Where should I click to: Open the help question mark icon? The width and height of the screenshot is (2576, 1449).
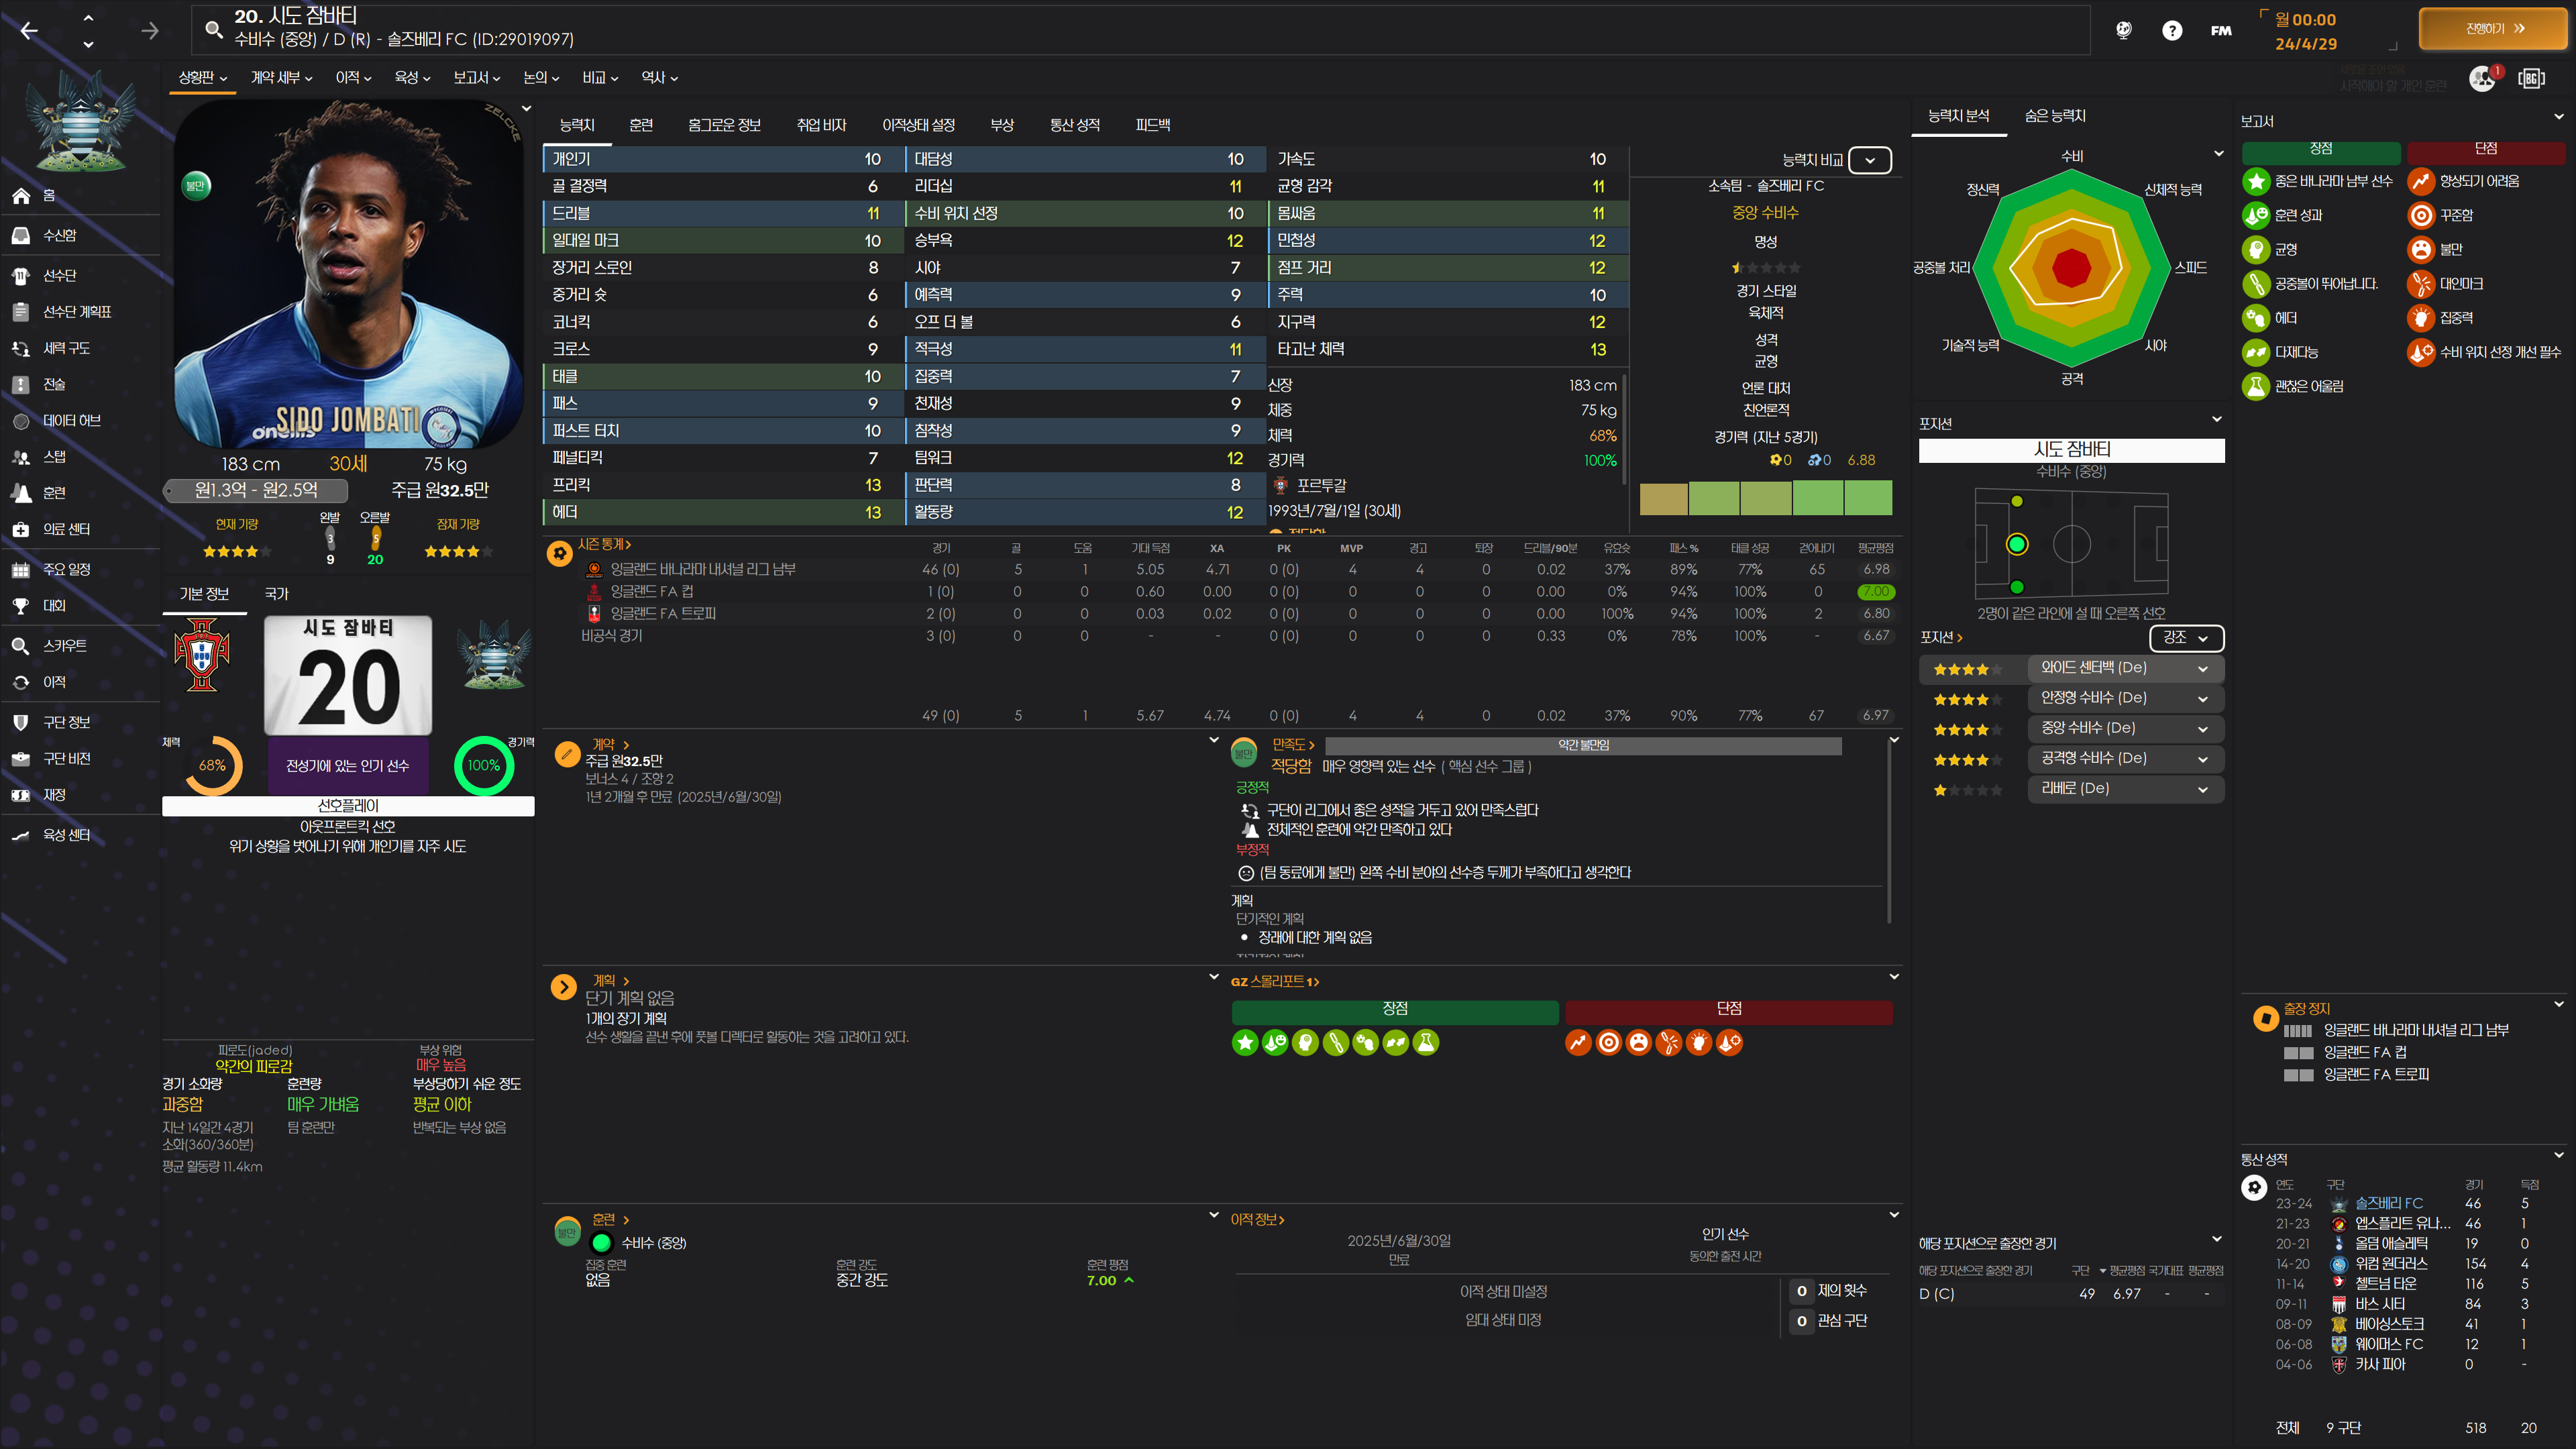pos(2171,30)
